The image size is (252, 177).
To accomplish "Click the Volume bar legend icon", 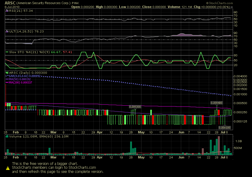I will click(x=7, y=137).
